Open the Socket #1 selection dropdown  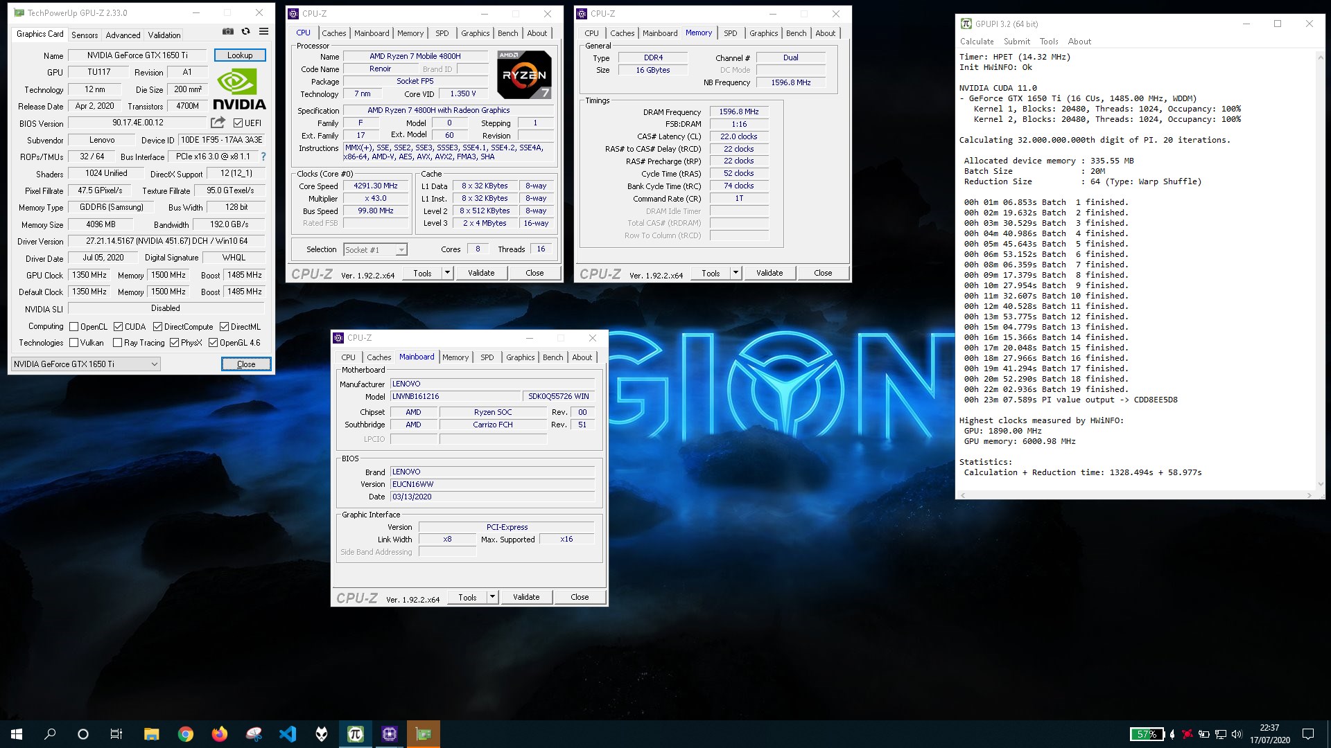tap(375, 250)
